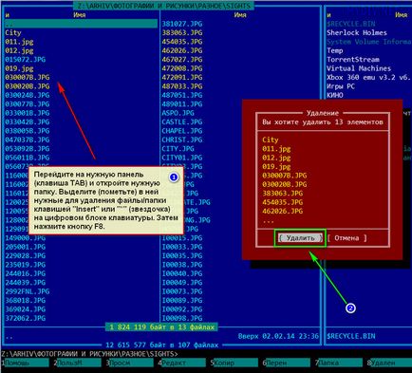Select file 0300248.JPG
The height and width of the screenshot is (373, 412).
(x=28, y=95)
